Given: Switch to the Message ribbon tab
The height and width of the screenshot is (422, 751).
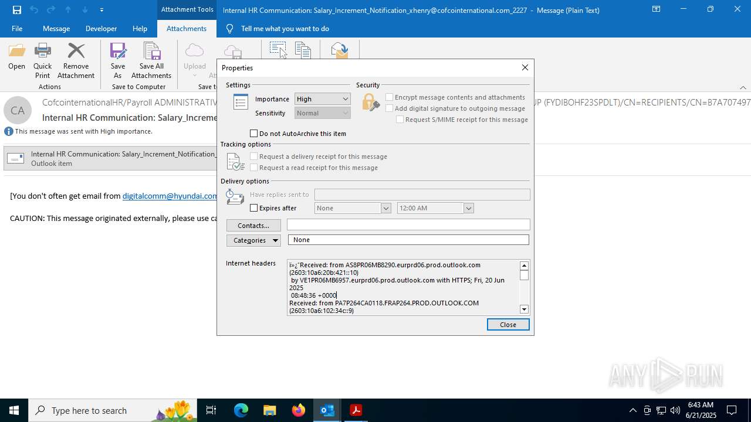Looking at the screenshot, I should 56,29.
